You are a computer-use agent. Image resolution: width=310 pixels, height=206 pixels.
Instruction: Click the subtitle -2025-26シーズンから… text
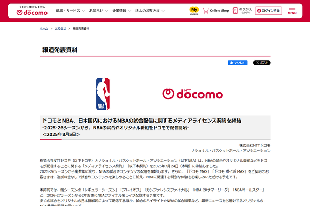pyautogui.click(x=116, y=128)
